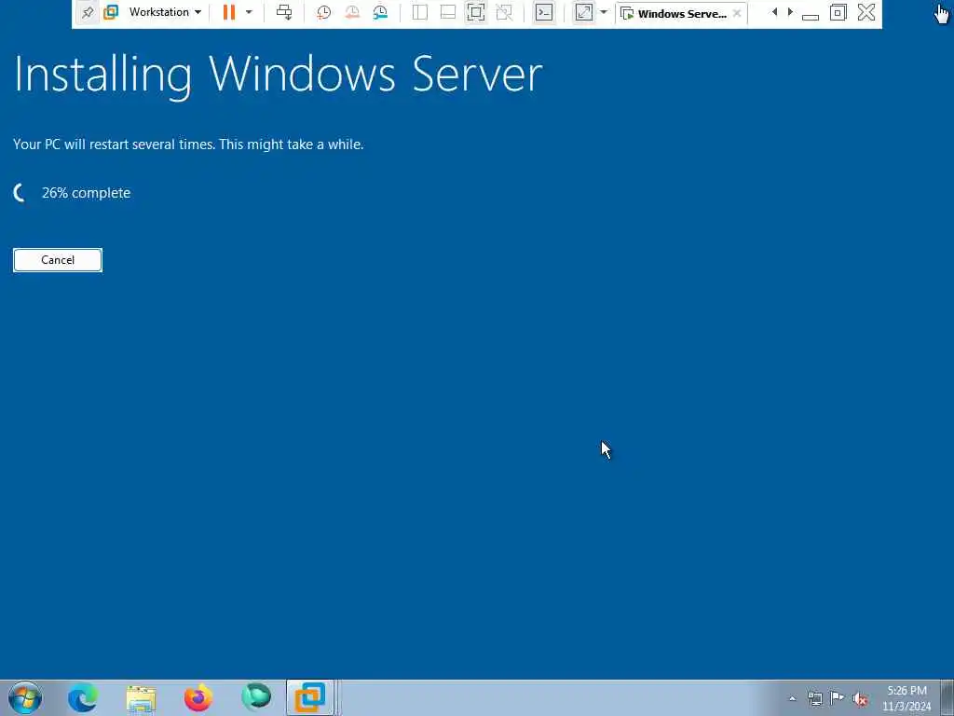Select the VMware Workstation taskbar button
Viewport: 954px width, 716px height.
pos(310,697)
